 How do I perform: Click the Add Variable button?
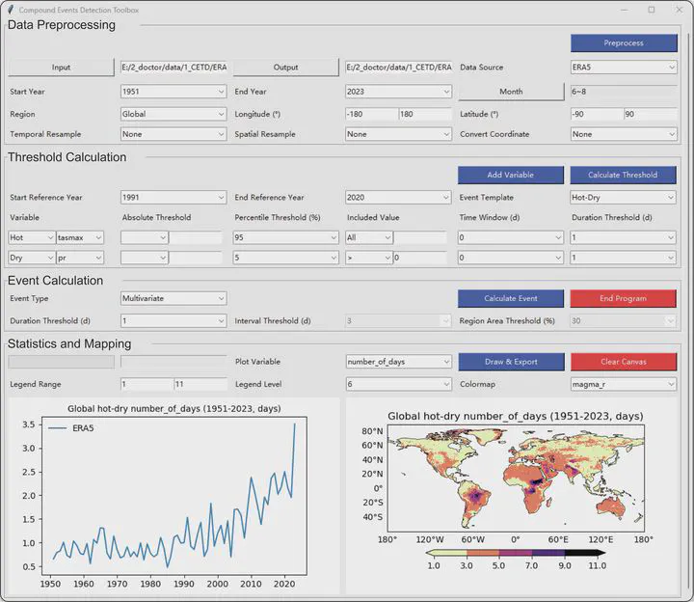point(510,175)
